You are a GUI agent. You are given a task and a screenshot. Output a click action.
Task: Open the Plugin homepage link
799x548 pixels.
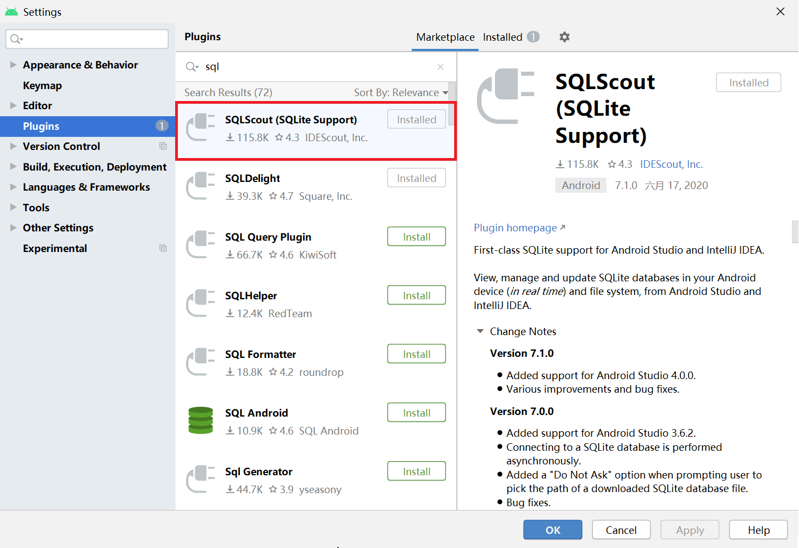point(519,228)
